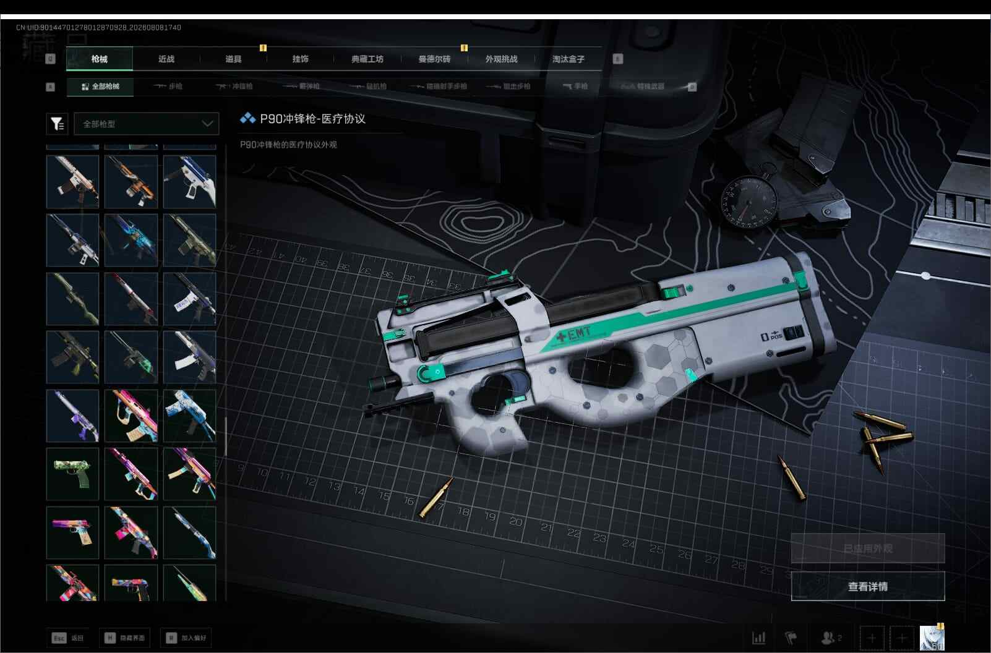Image resolution: width=991 pixels, height=653 pixels.
Task: Click the greyed 已应用外观 button
Action: point(868,548)
